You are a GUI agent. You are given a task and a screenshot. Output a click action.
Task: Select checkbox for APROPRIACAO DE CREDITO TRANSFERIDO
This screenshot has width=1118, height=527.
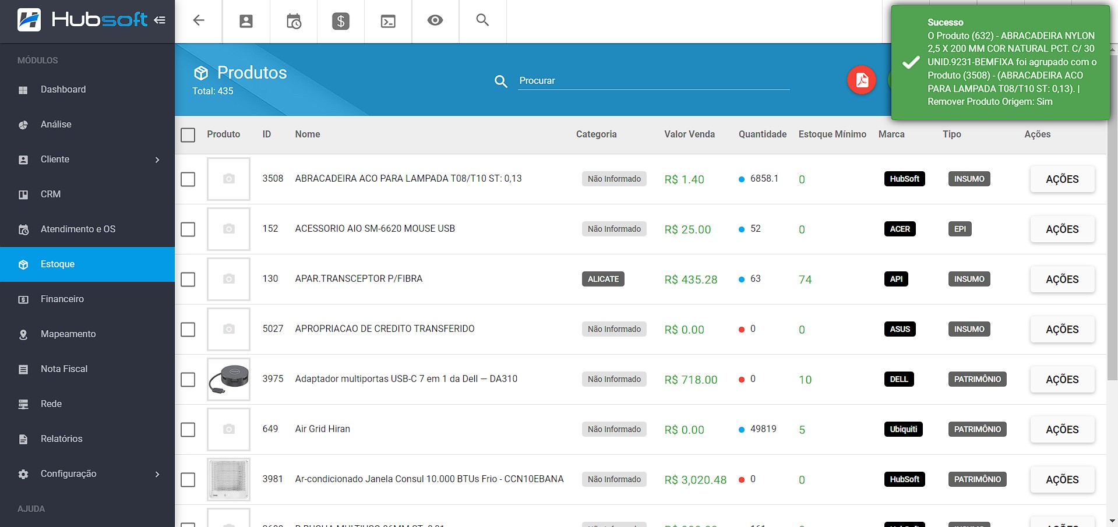(x=188, y=330)
